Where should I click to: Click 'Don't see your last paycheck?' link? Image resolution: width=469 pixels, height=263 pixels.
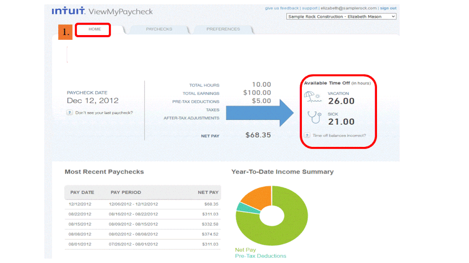coord(104,113)
